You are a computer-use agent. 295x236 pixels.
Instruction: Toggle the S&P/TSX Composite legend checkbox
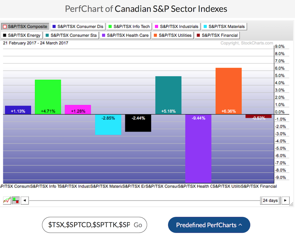point(5,27)
